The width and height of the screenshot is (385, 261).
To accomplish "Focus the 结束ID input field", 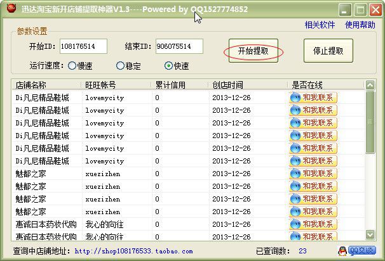I will [x=179, y=46].
